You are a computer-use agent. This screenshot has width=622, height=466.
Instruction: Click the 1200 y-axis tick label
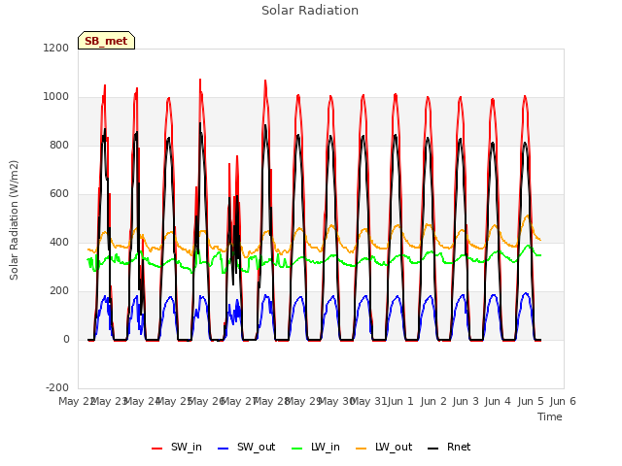coord(56,48)
